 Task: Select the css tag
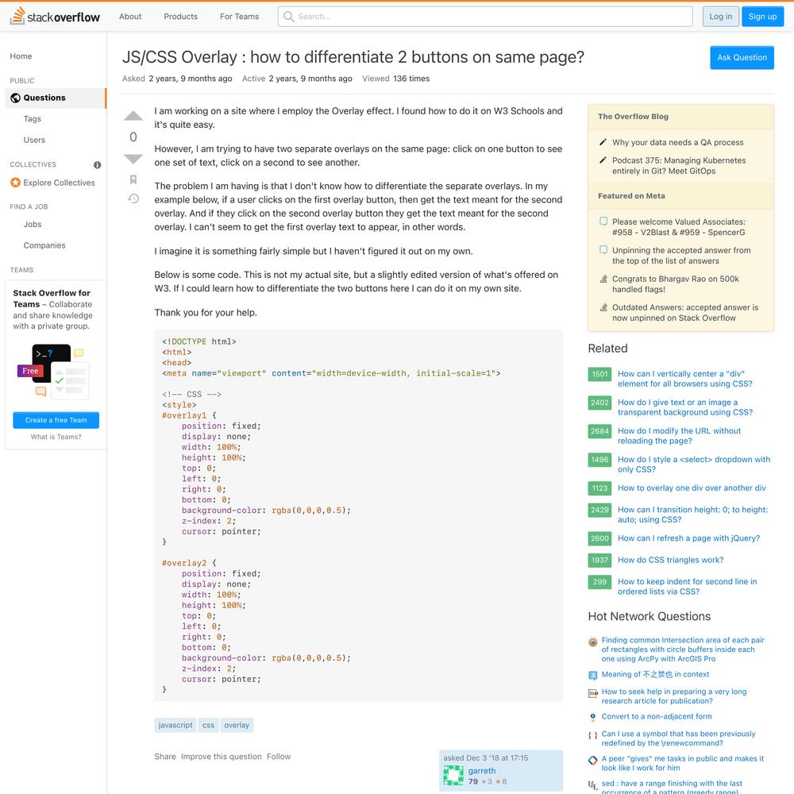[x=208, y=725]
